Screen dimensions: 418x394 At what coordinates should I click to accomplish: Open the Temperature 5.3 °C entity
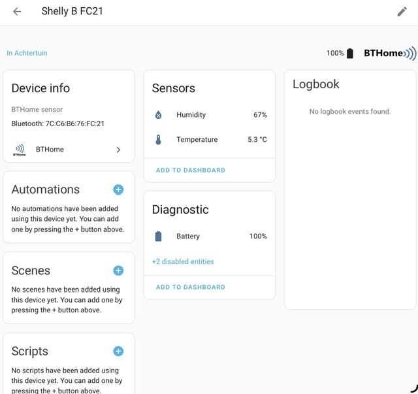209,140
